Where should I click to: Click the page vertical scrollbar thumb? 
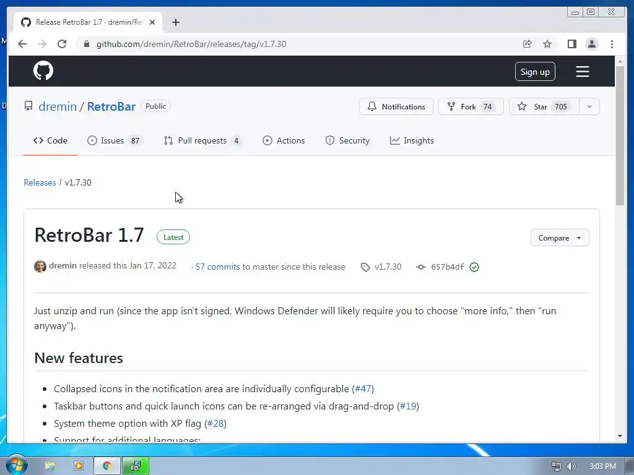(x=620, y=135)
